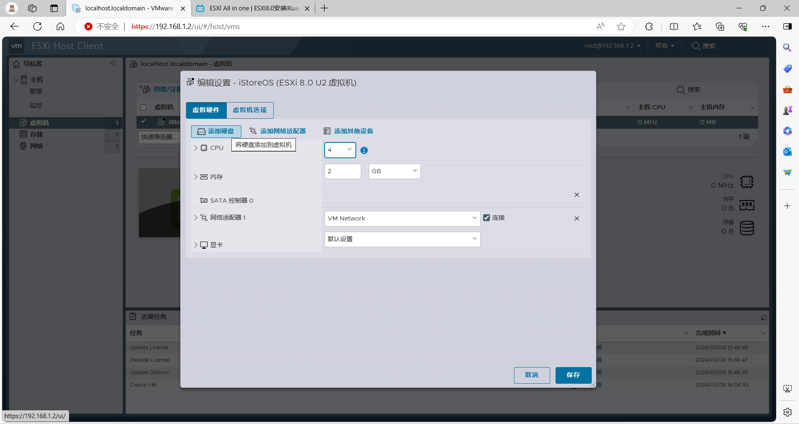Click the CPU info icon
The width and height of the screenshot is (799, 424).
pyautogui.click(x=364, y=150)
